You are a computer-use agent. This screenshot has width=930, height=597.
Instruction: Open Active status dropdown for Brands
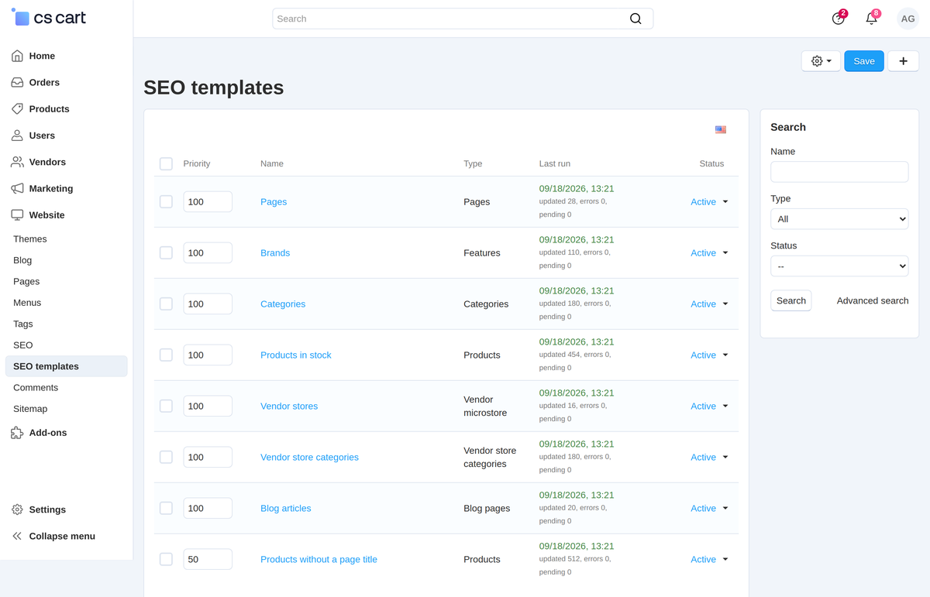point(709,252)
